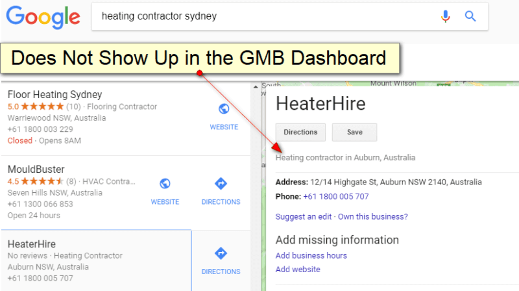Select Add business hours link

tap(311, 255)
